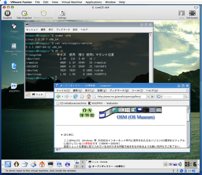Open the KDE K menu
Image resolution: width=202 pixels, height=175 pixels.
[8, 164]
